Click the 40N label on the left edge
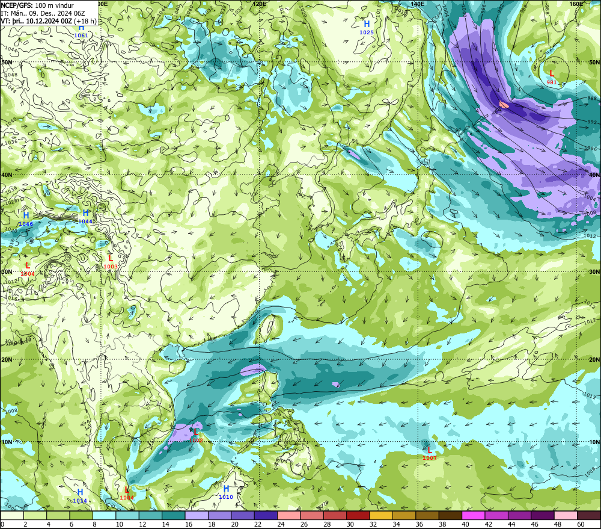Screen dimensions: 601x529 (x=7, y=175)
